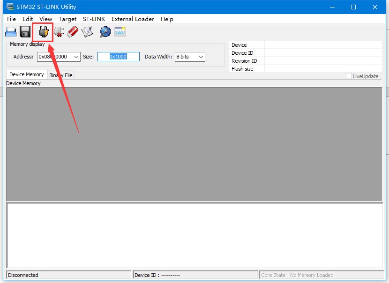
Task: Open the Target menu
Action: pyautogui.click(x=67, y=19)
